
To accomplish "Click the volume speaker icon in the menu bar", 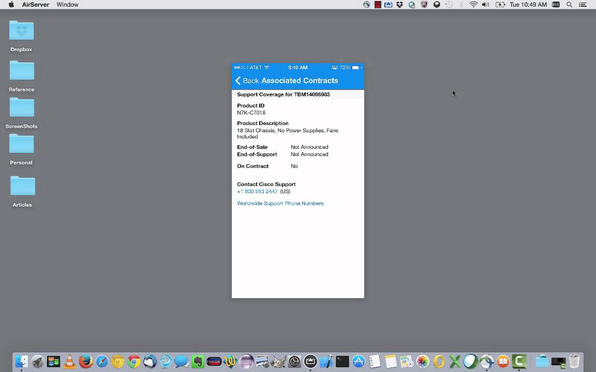I will pos(485,5).
